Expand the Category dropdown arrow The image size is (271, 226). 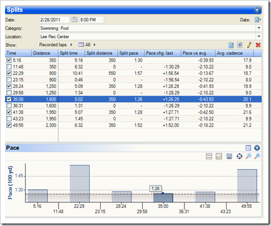(259, 28)
